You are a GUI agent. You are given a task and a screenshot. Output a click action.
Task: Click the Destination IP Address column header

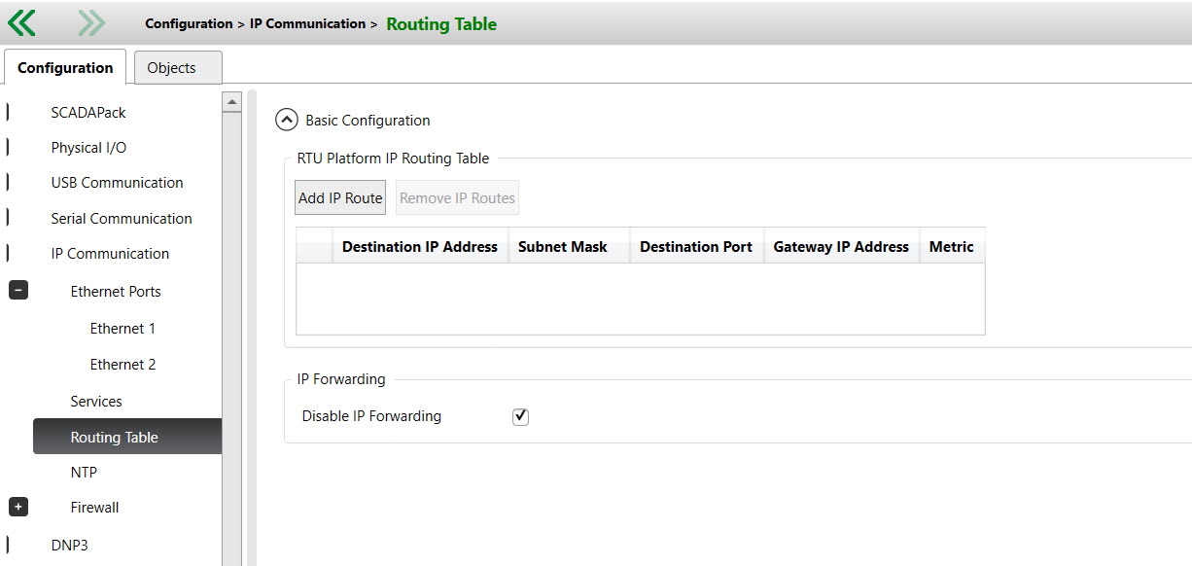pyautogui.click(x=420, y=246)
